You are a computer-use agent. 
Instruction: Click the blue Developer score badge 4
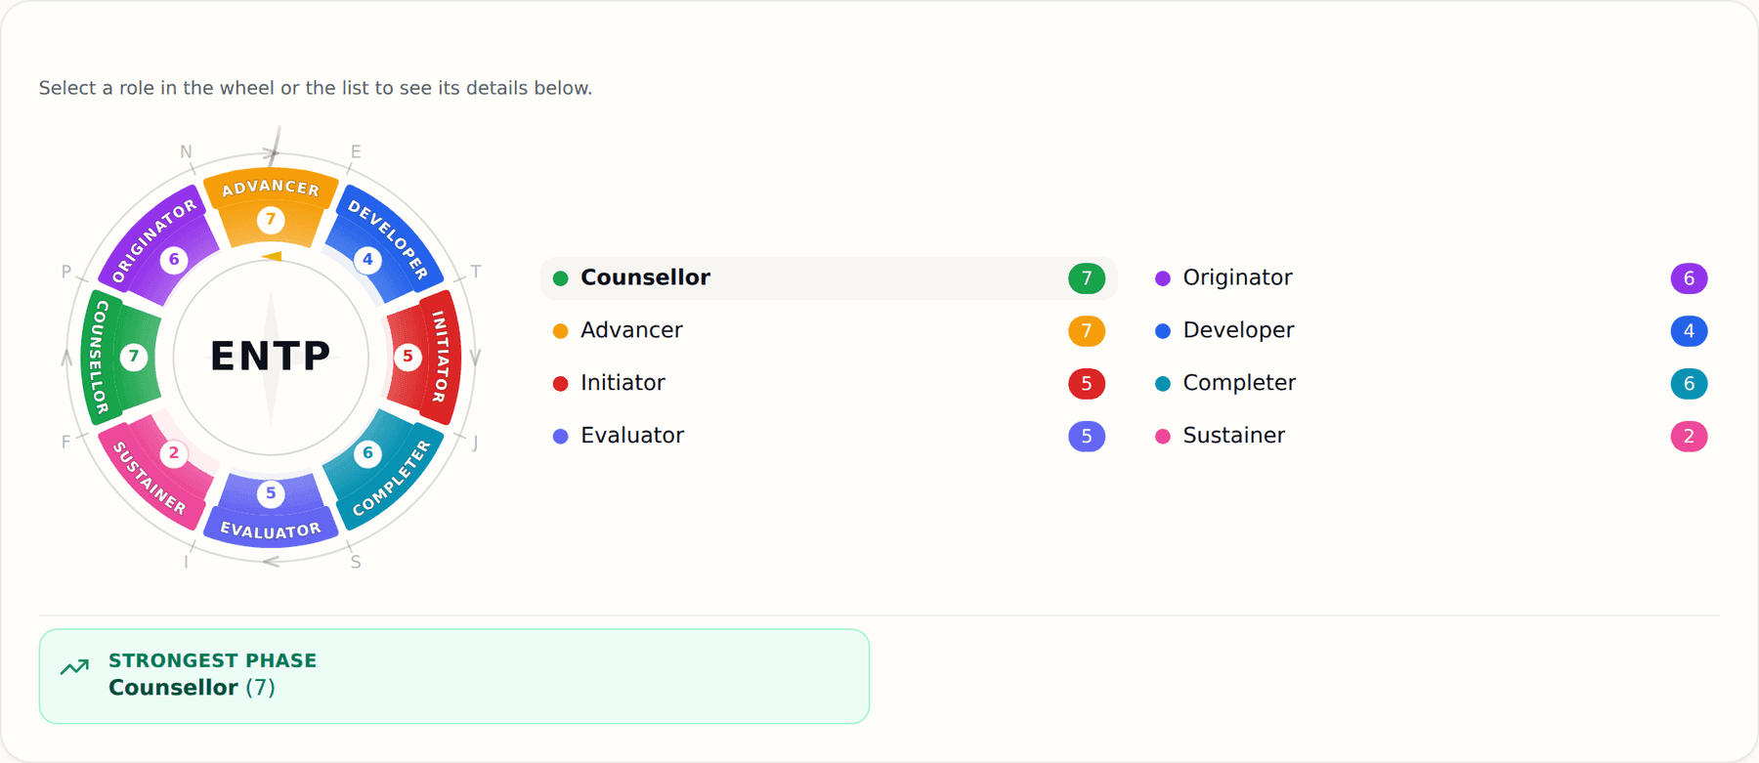coord(1689,331)
